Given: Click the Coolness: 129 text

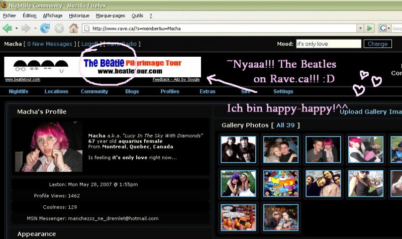Looking at the screenshot, I should point(60,207).
